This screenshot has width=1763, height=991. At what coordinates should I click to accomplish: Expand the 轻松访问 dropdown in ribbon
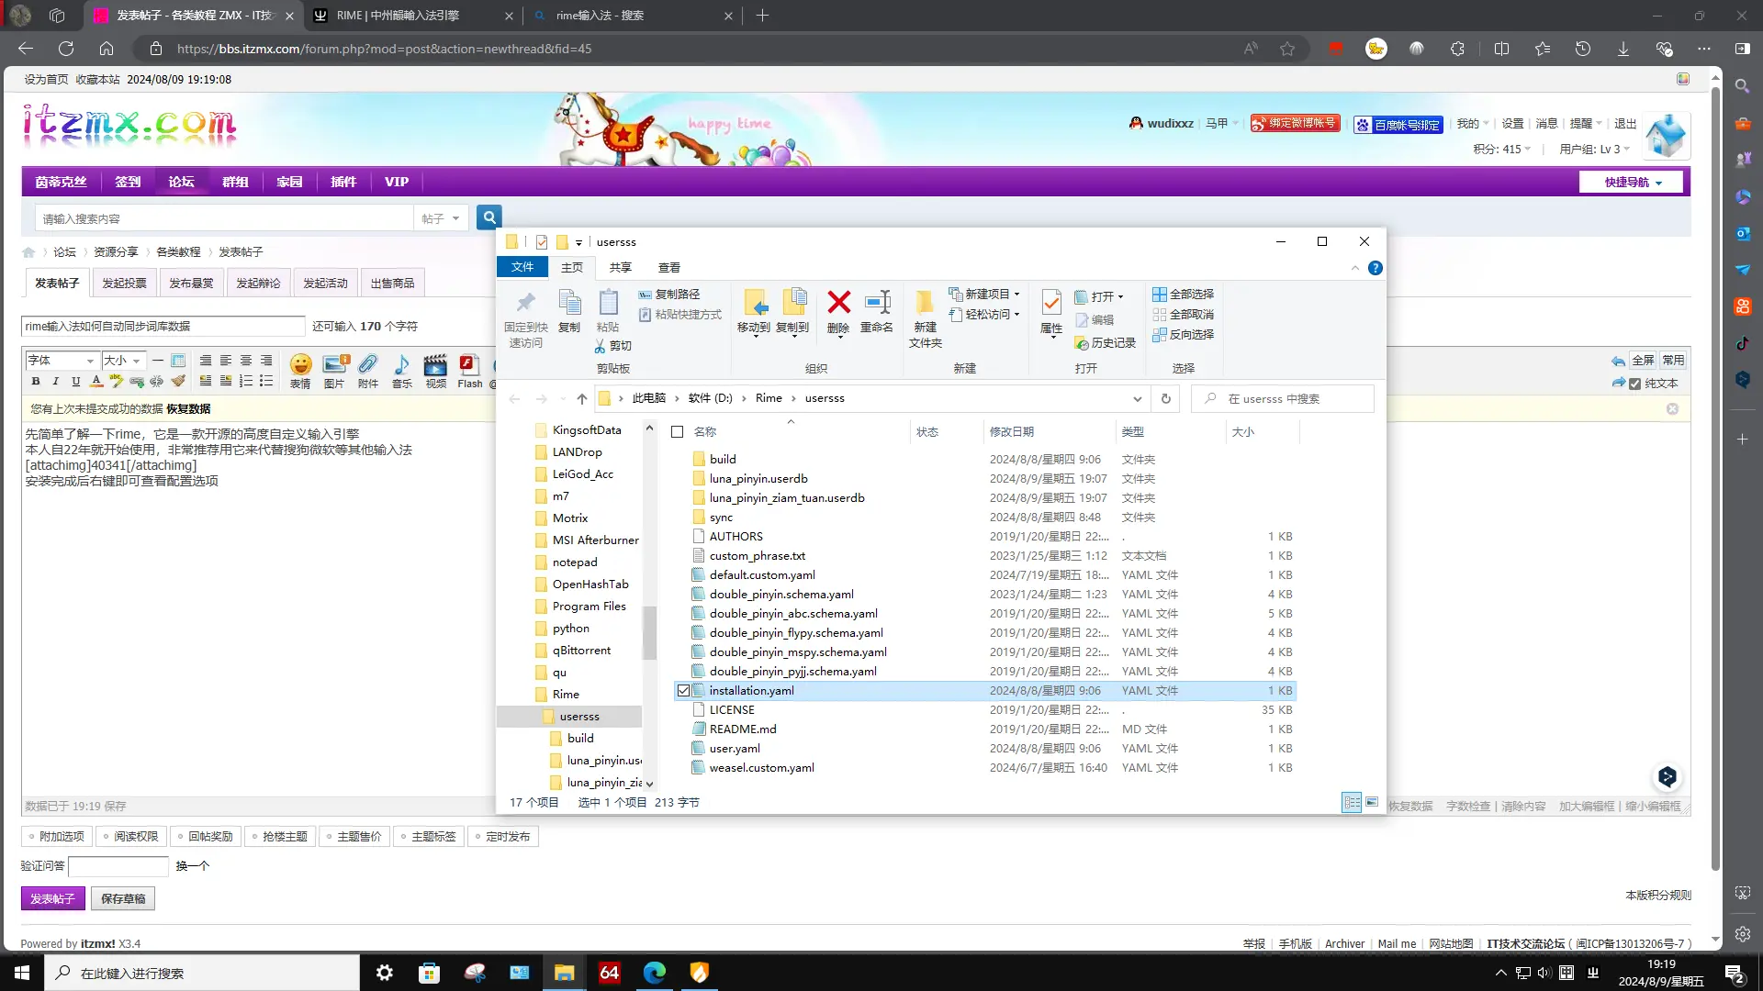coord(1016,315)
